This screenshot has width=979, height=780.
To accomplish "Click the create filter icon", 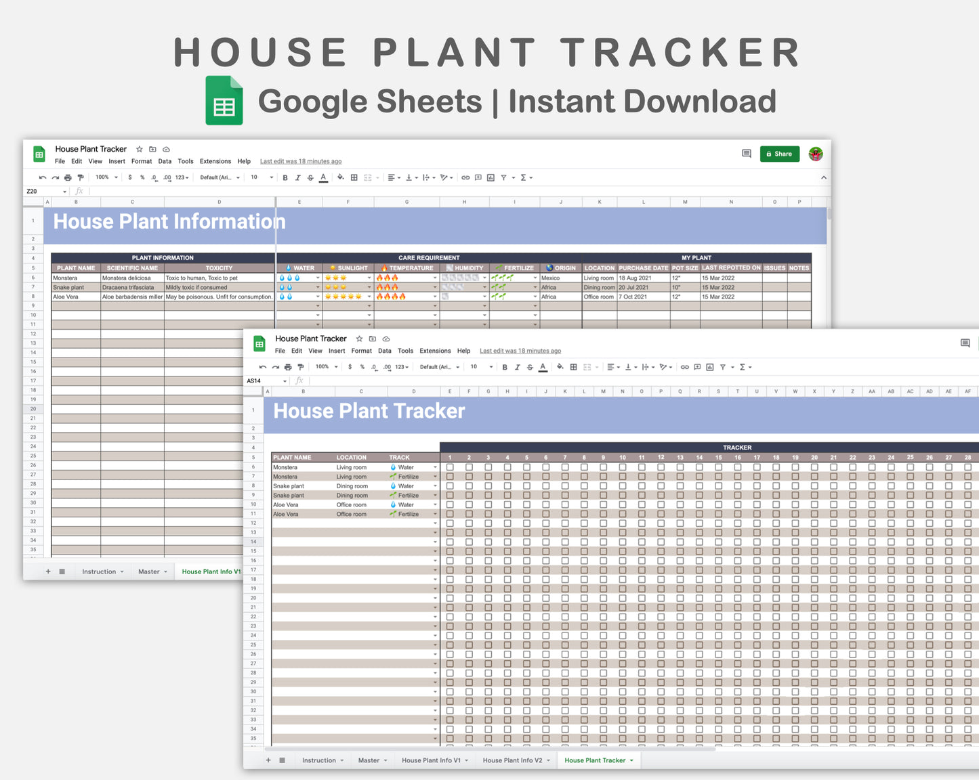I will (x=724, y=366).
